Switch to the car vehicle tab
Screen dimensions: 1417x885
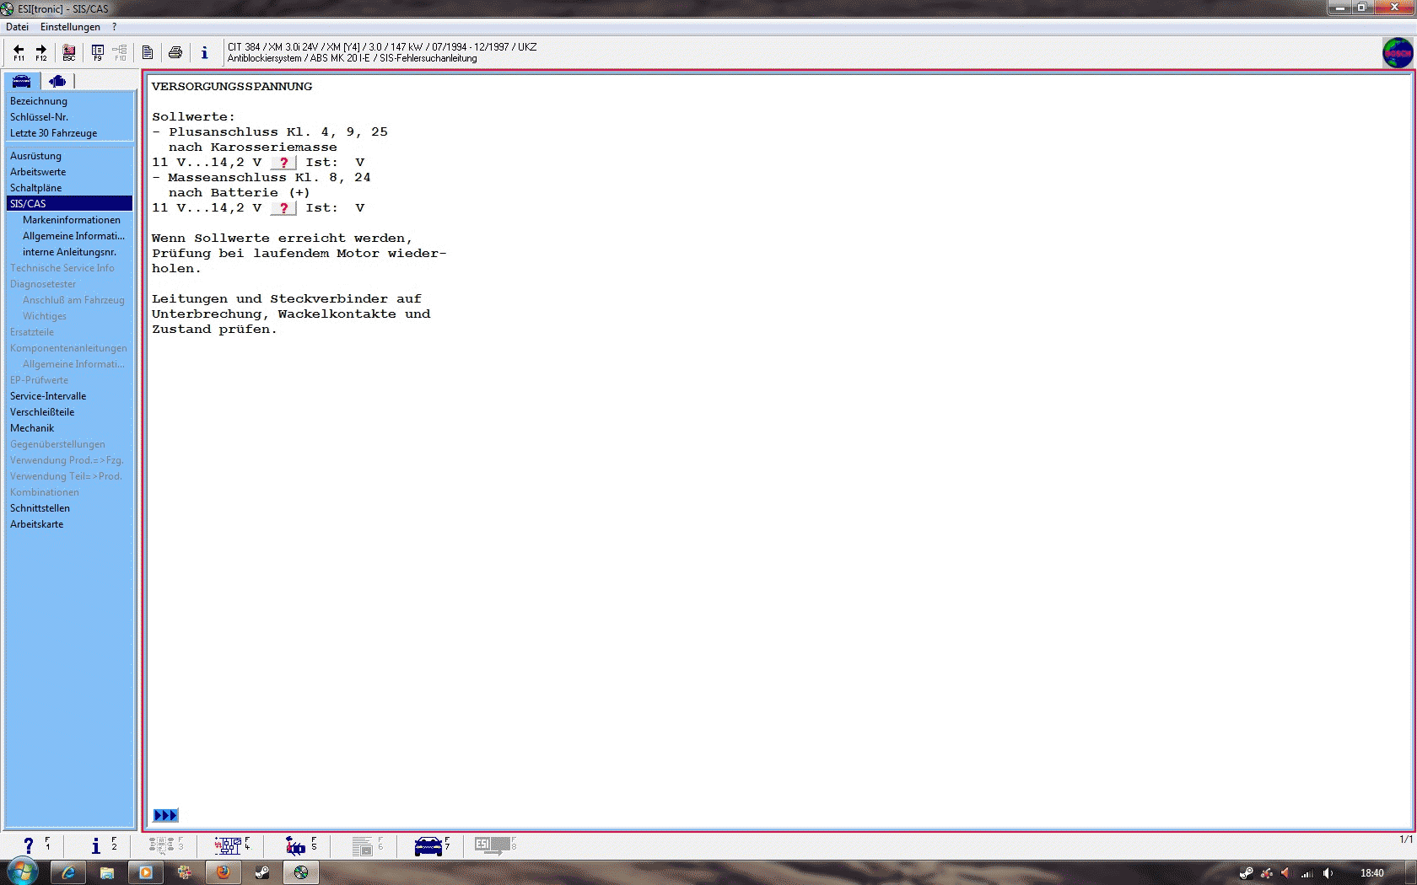[x=22, y=81]
